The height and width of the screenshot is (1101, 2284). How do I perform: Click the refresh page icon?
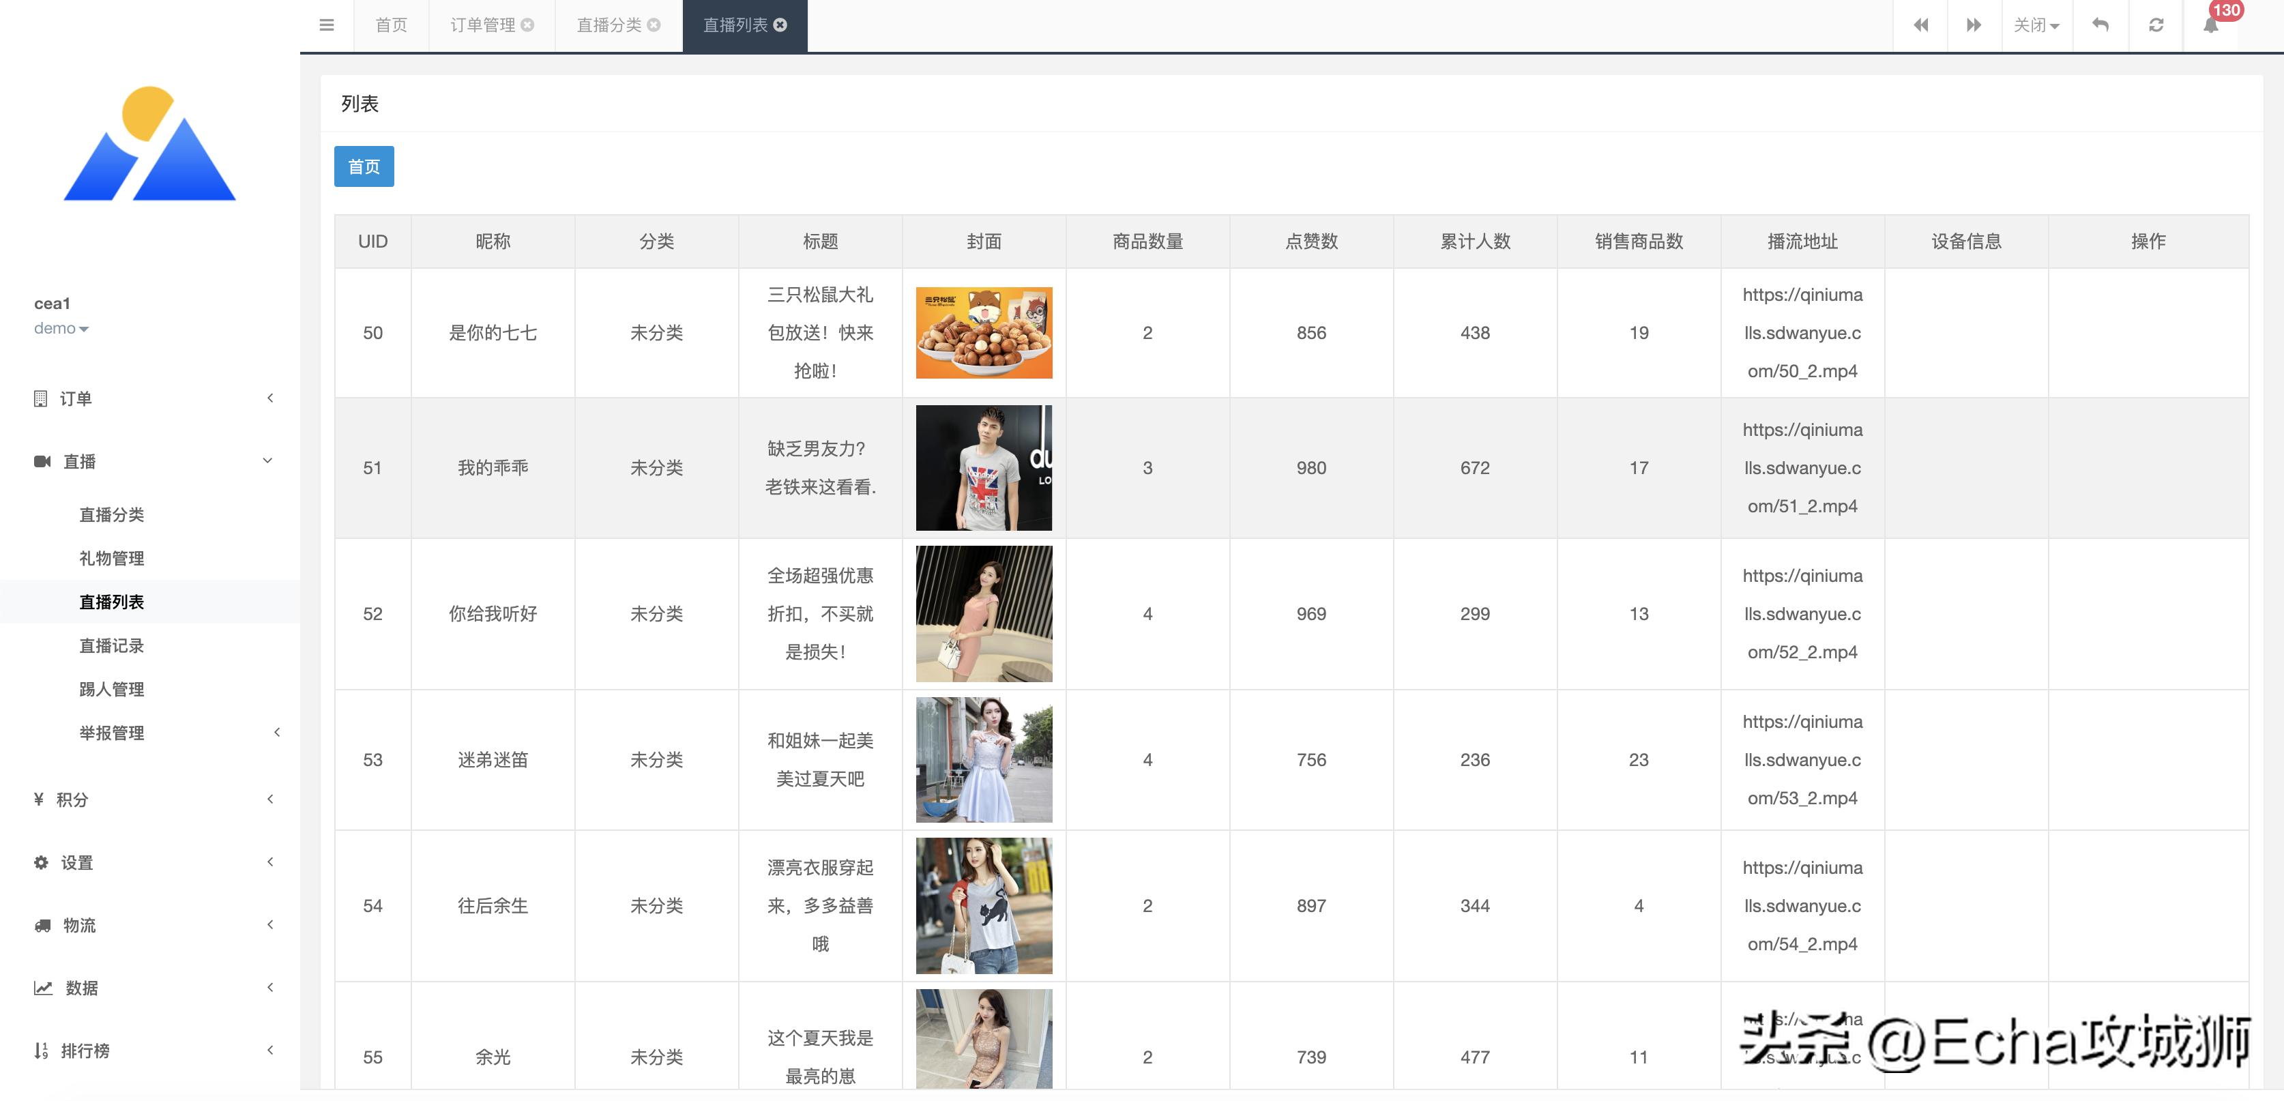point(2156,25)
